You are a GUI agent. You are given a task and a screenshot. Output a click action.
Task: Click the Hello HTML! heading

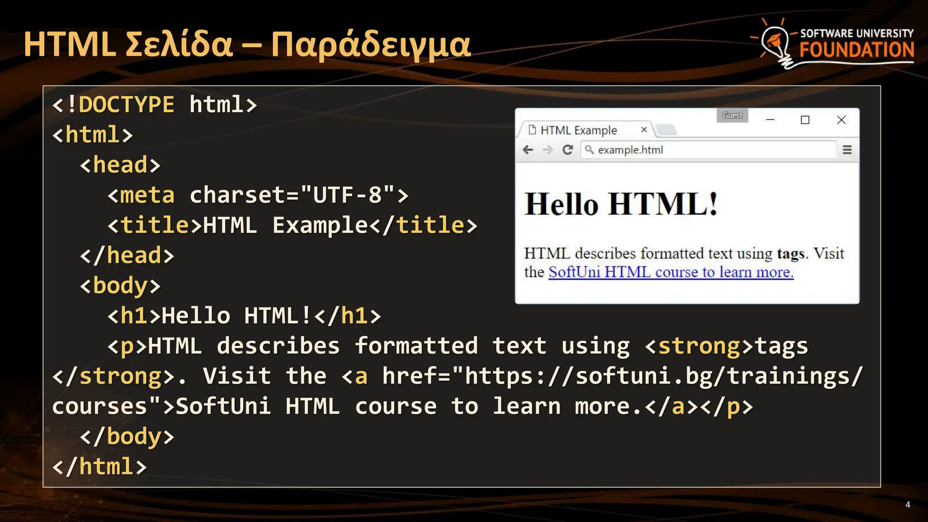tap(621, 204)
